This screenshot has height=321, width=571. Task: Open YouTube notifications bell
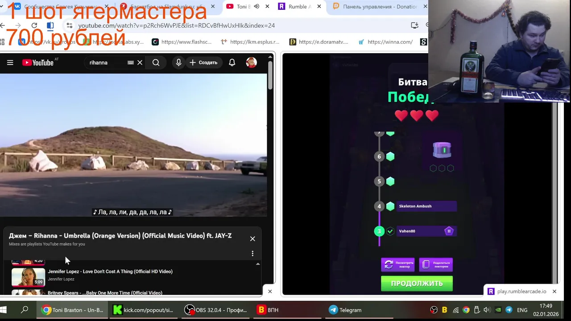pos(232,62)
